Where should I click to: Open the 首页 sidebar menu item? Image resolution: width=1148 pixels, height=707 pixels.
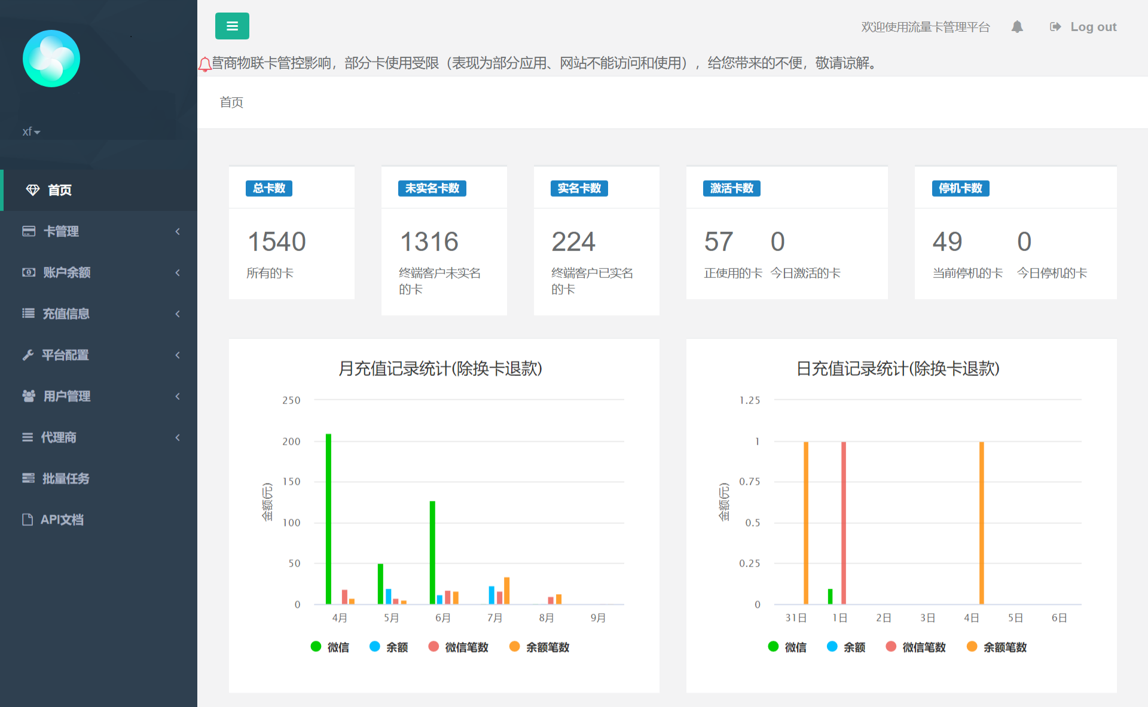(x=59, y=190)
